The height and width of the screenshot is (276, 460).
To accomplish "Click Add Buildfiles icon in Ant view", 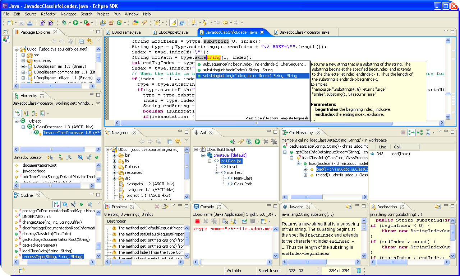I will [233, 142].
